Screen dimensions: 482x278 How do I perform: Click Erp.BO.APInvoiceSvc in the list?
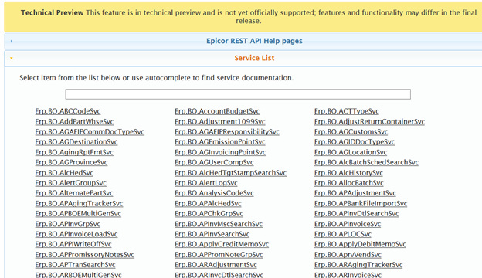pyautogui.click(x=348, y=224)
